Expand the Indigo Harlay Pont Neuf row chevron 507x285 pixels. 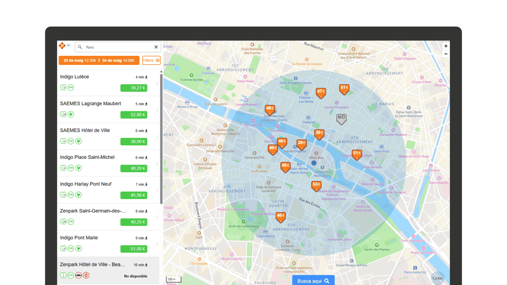tap(157, 190)
